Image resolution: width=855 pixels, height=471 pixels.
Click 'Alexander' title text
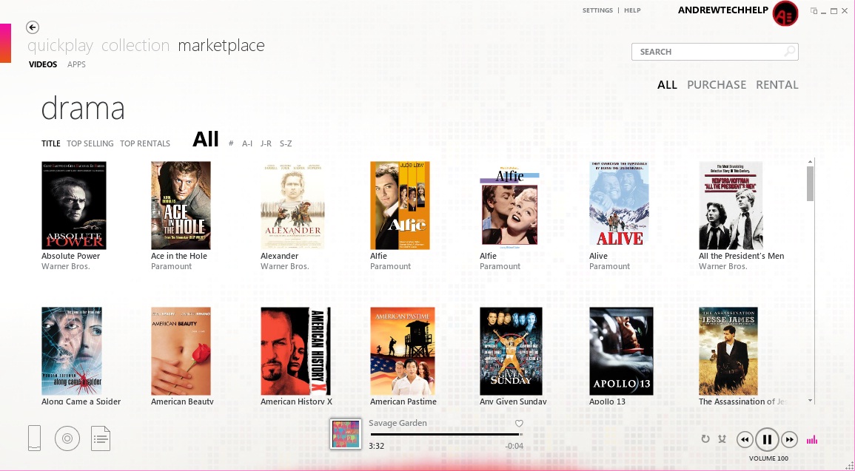(280, 256)
